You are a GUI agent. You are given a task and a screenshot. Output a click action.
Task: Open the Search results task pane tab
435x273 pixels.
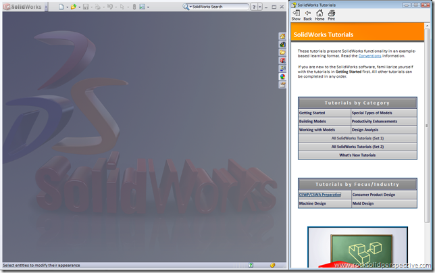click(282, 61)
